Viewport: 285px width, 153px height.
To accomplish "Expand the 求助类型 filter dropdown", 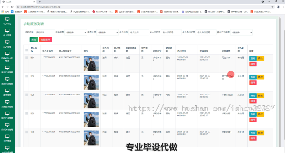I will point(75,32).
